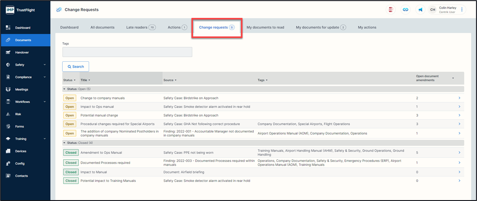This screenshot has width=477, height=201.
Task: Open the three-dot user menu
Action: [x=462, y=10]
